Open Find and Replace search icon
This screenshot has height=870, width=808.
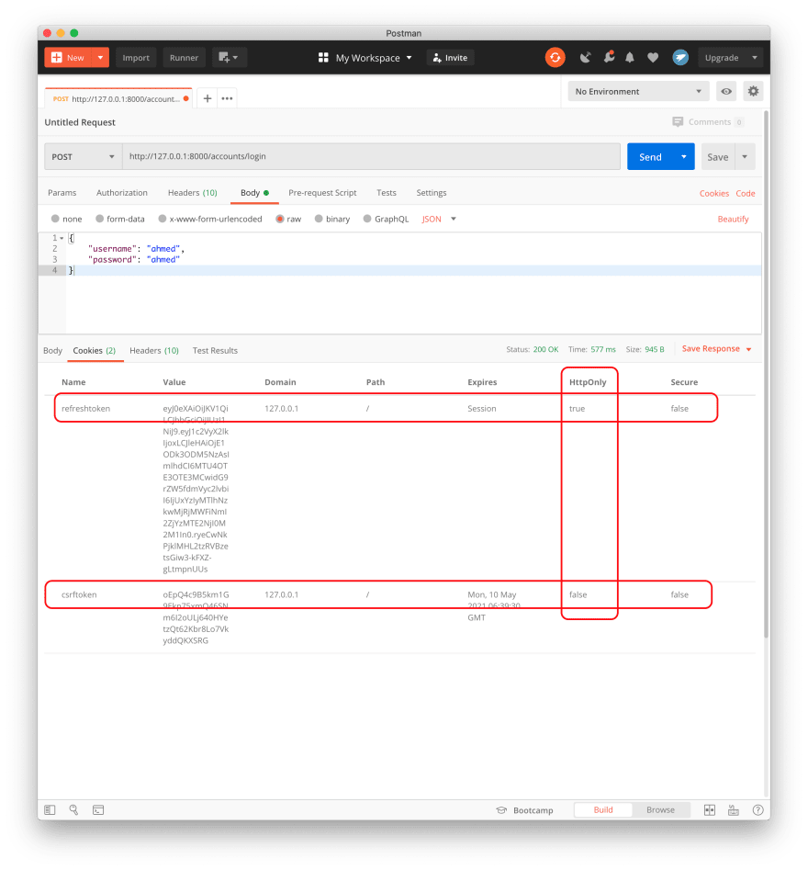(x=73, y=809)
